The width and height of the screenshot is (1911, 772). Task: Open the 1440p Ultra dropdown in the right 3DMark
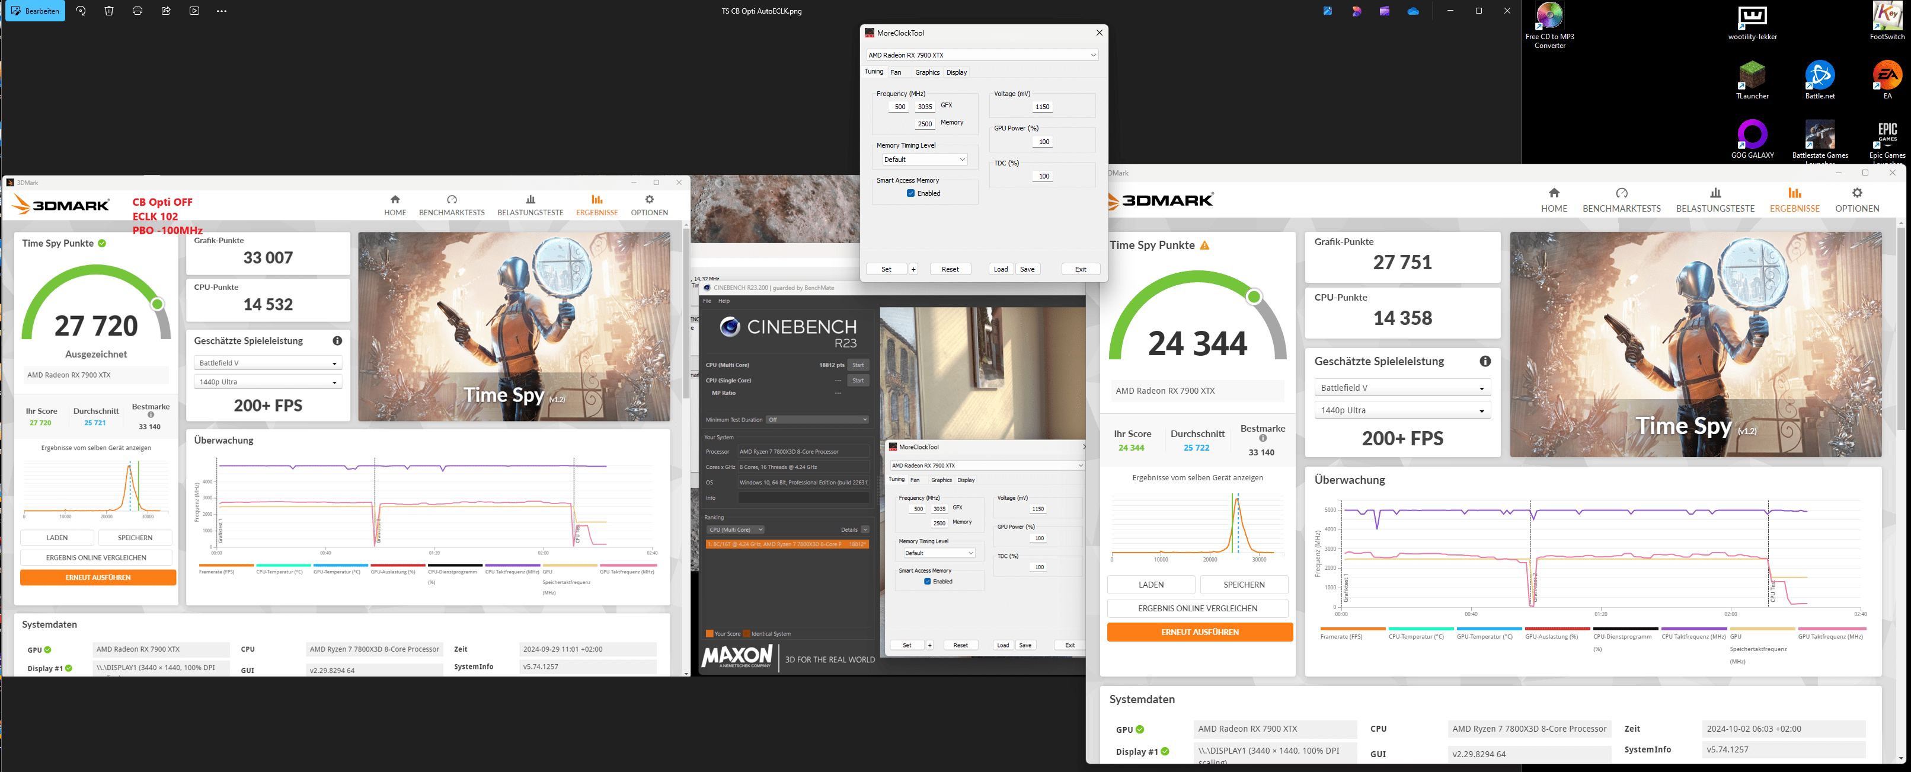pos(1402,410)
